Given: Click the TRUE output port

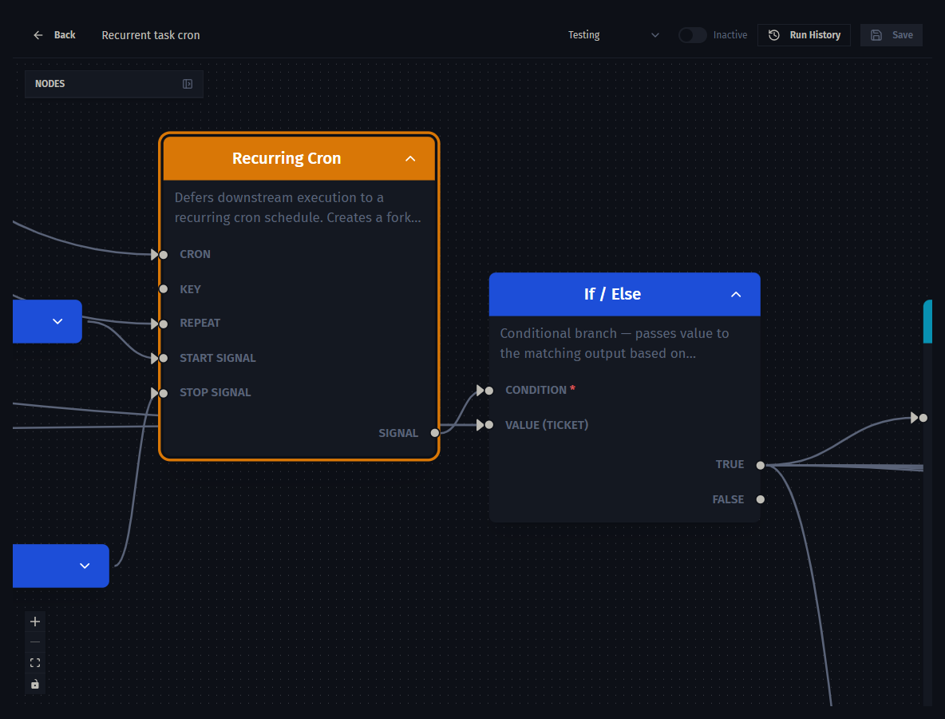Looking at the screenshot, I should 760,465.
